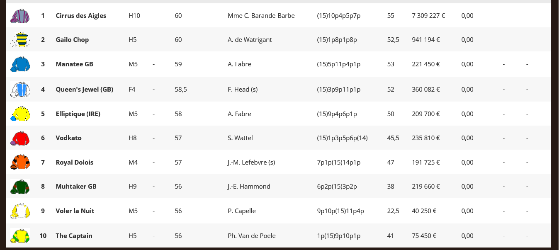
Task: Click Queen's Jewel white and blue silks icon
Action: (x=20, y=89)
